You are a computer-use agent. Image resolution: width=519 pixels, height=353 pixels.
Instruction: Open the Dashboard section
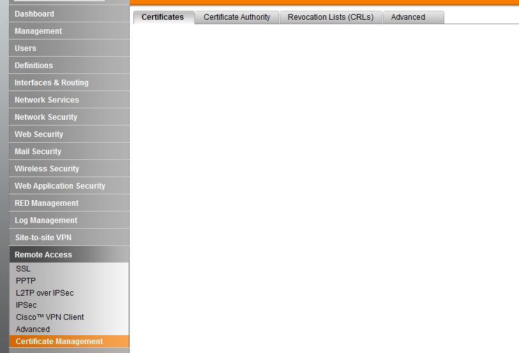point(34,14)
